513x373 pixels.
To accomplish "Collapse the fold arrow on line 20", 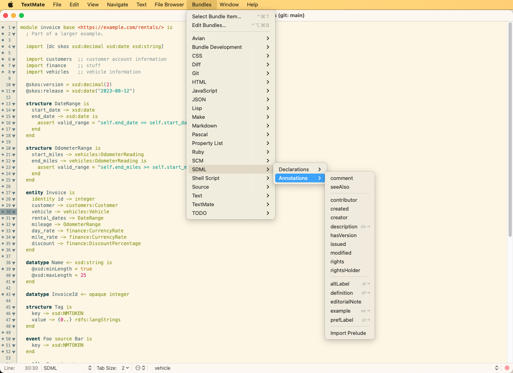I will point(14,149).
